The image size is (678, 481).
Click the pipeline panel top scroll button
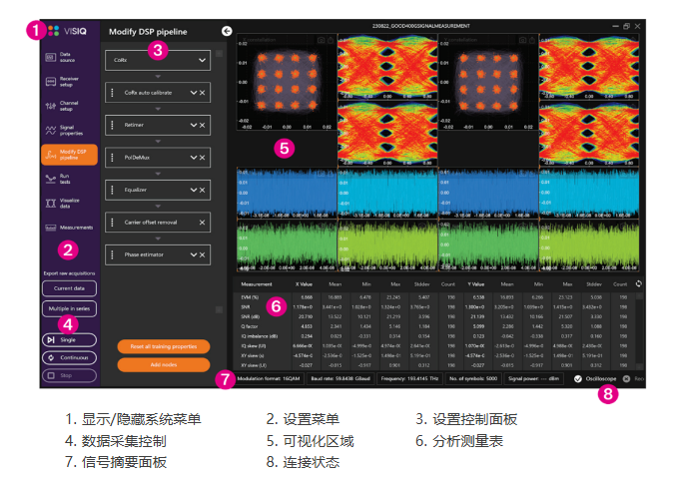(220, 54)
